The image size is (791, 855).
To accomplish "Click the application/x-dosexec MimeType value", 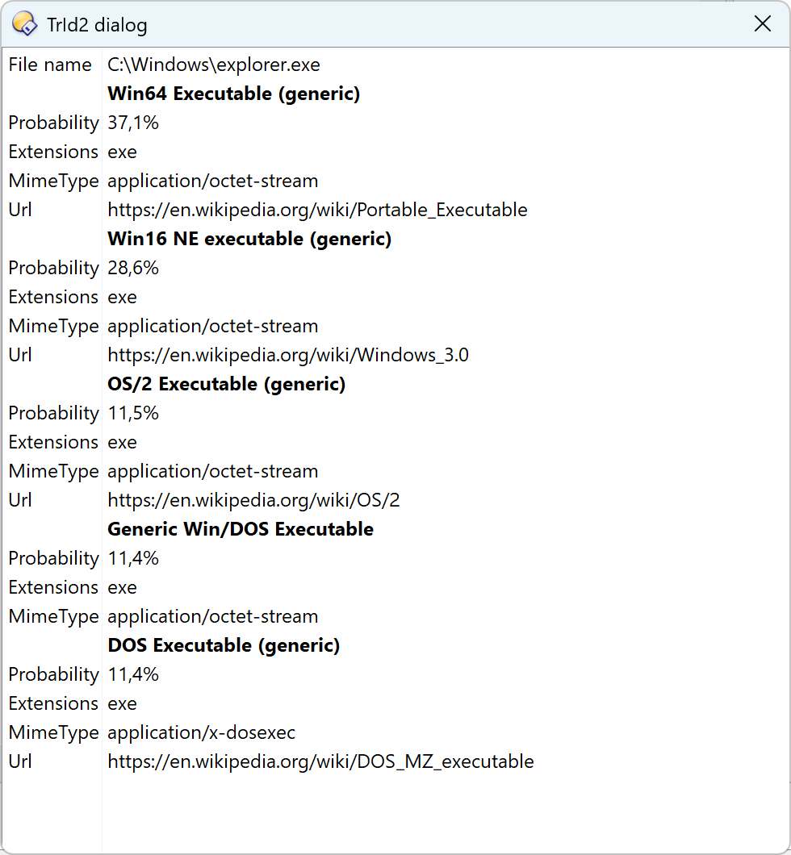I will [201, 732].
